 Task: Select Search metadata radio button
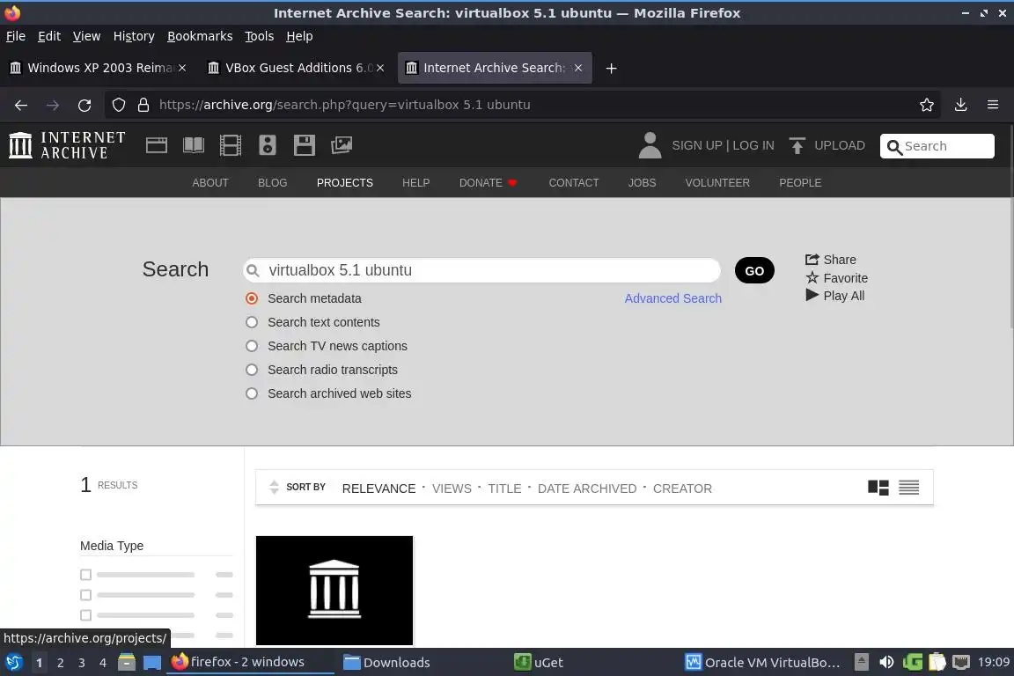[252, 298]
